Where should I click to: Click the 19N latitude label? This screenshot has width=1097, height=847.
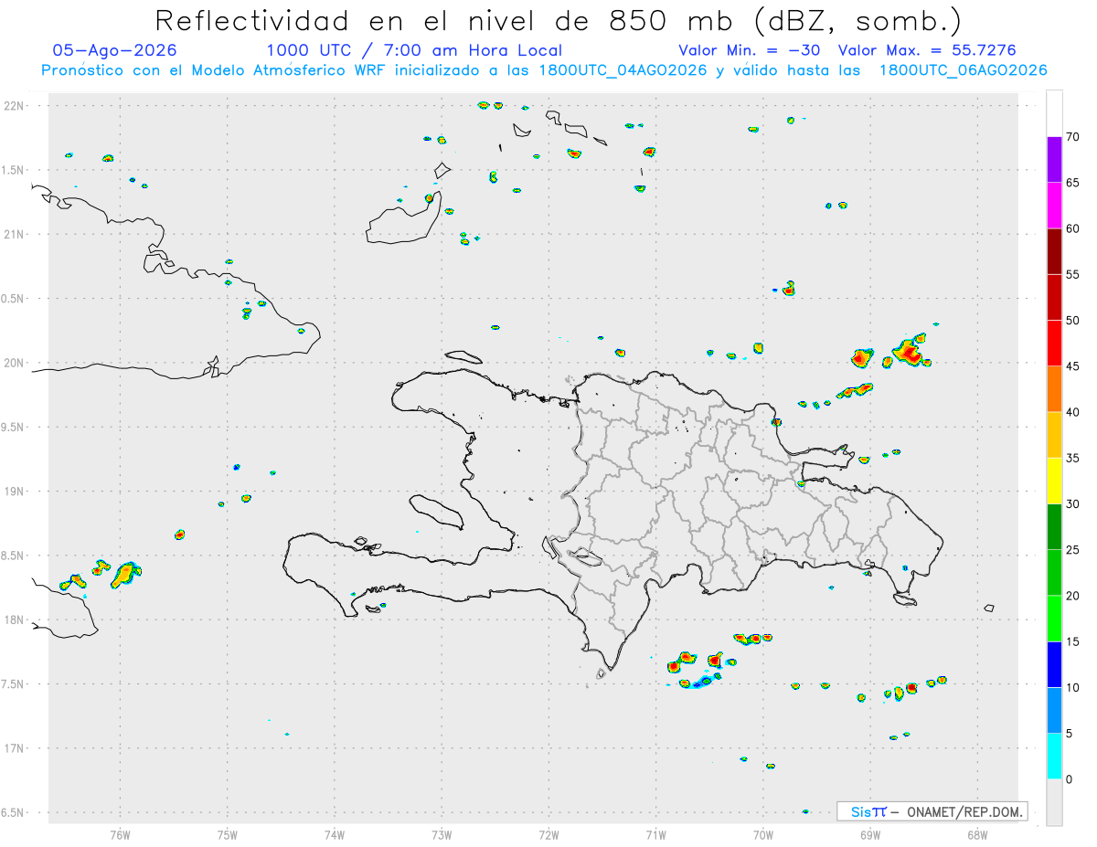point(16,491)
